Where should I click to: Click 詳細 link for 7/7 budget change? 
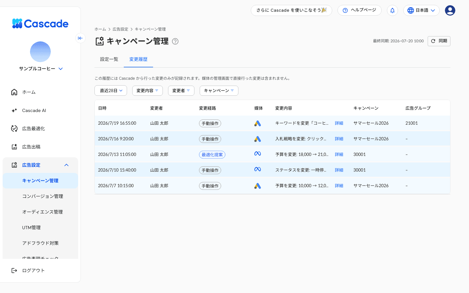tap(339, 186)
